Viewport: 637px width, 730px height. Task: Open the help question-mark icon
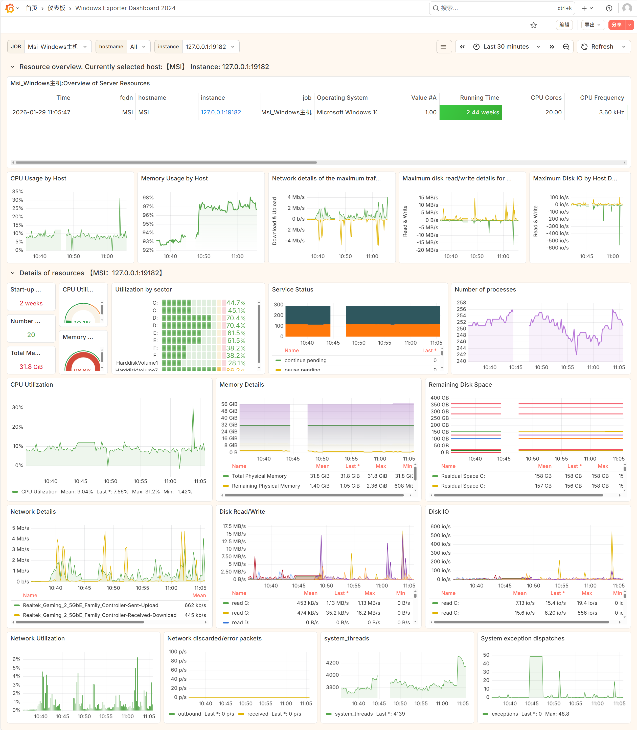(609, 8)
